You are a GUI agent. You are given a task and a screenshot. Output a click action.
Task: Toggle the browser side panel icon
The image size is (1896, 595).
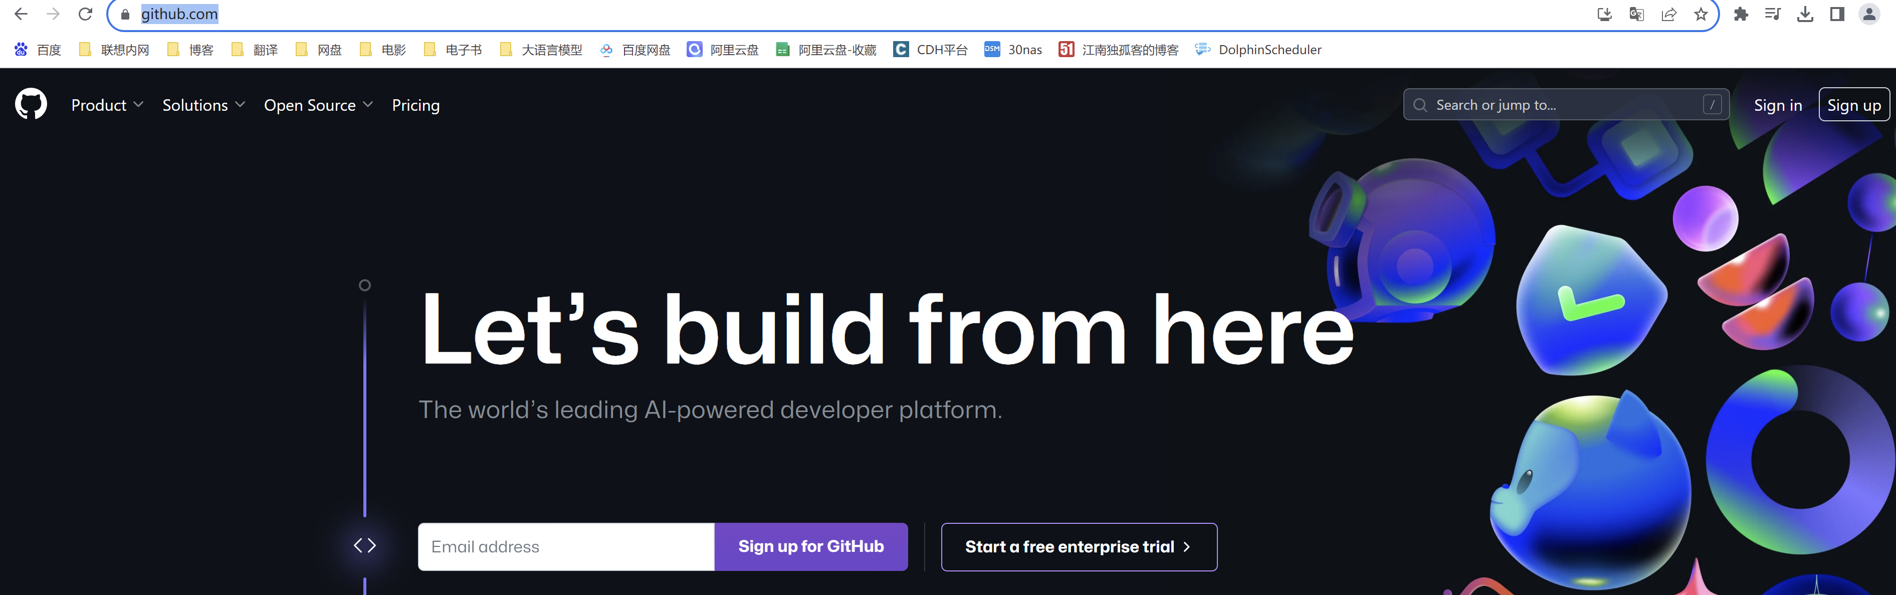[1837, 14]
